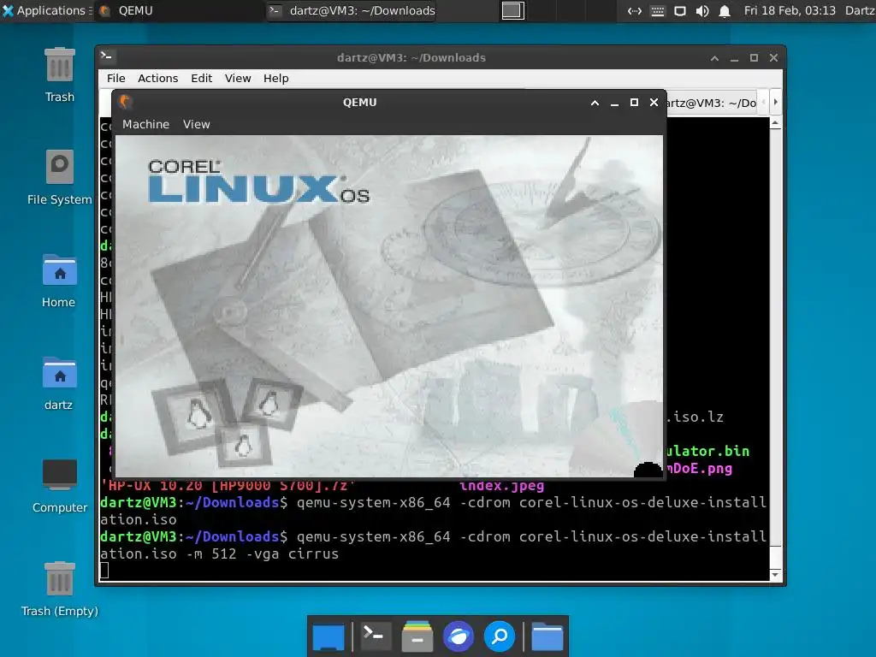Viewport: 876px width, 657px height.
Task: Close the terminal window
Action: click(773, 57)
